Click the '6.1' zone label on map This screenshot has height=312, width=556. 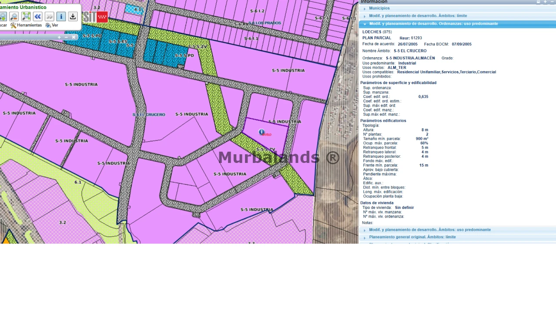tap(78, 182)
